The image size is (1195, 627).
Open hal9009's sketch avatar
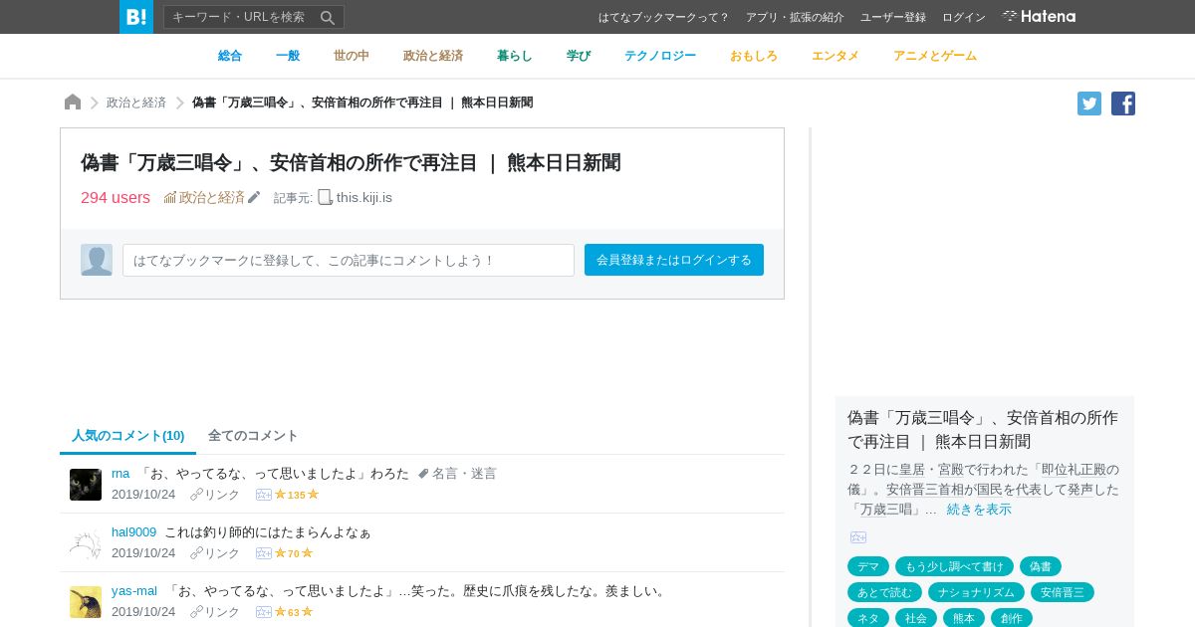[86, 543]
